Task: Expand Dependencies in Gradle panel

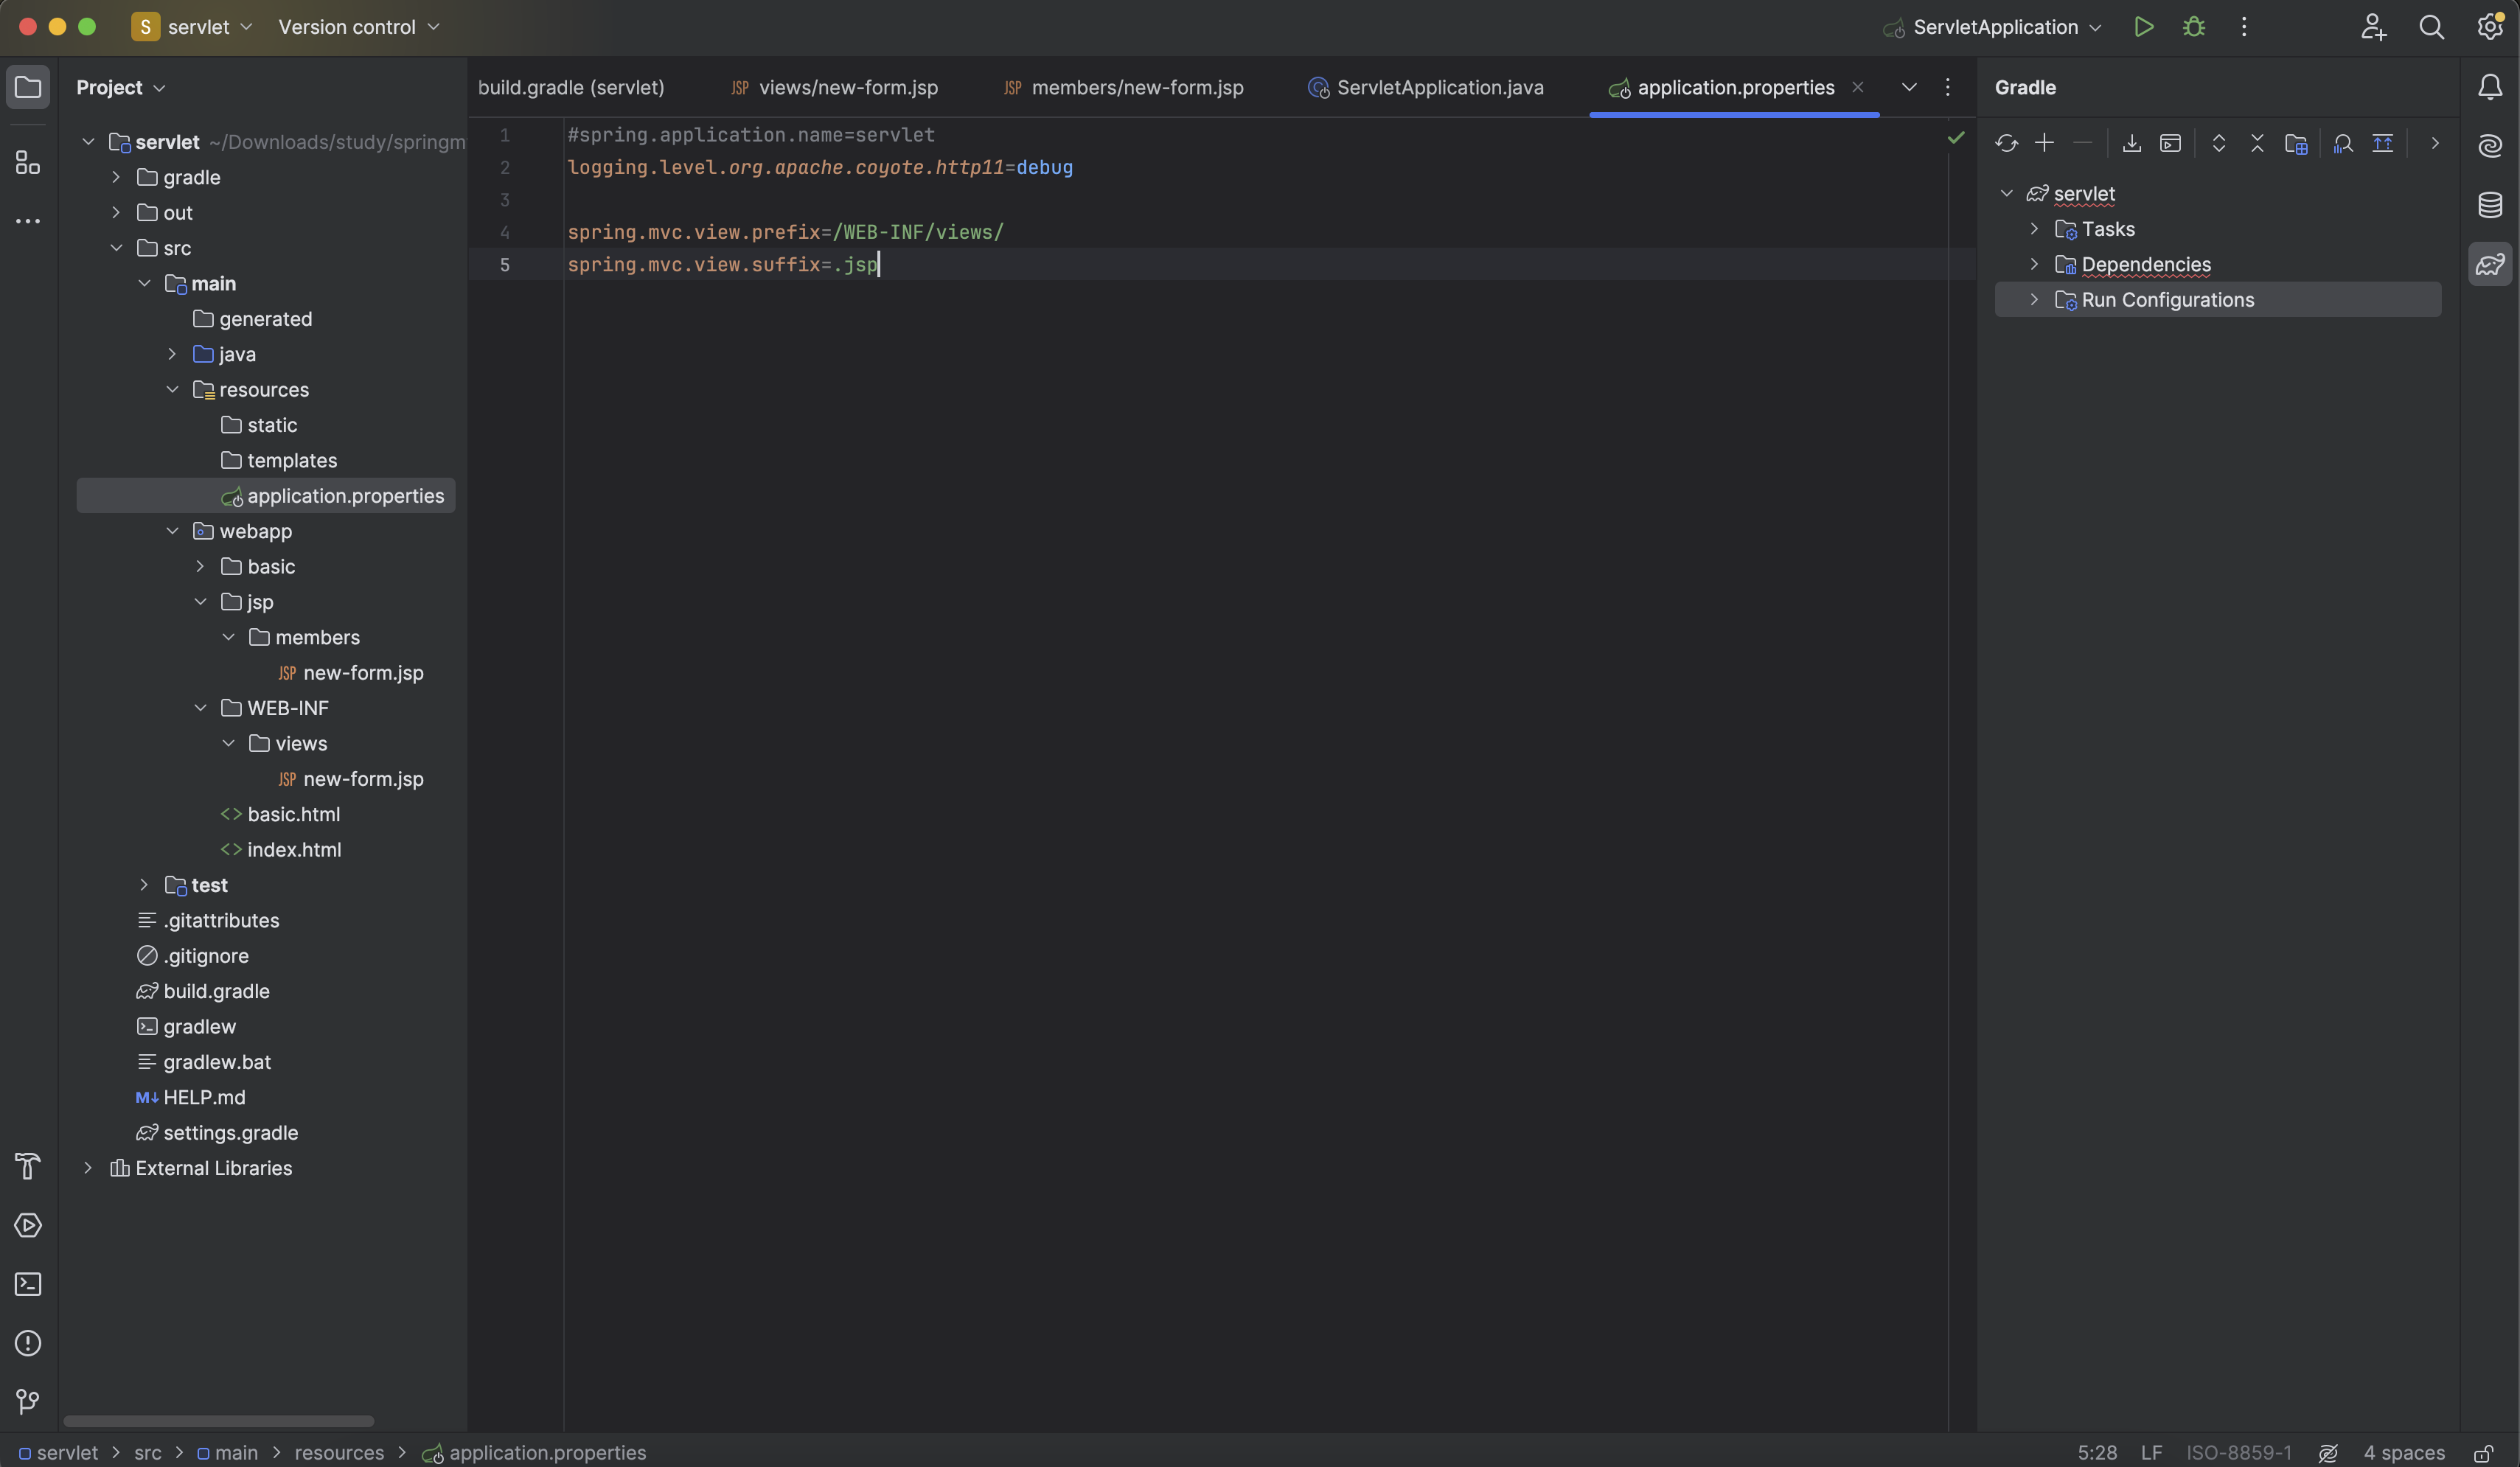Action: click(2034, 264)
